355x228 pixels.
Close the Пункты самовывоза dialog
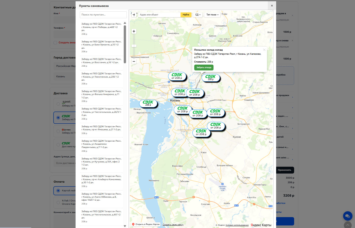pyautogui.click(x=272, y=6)
